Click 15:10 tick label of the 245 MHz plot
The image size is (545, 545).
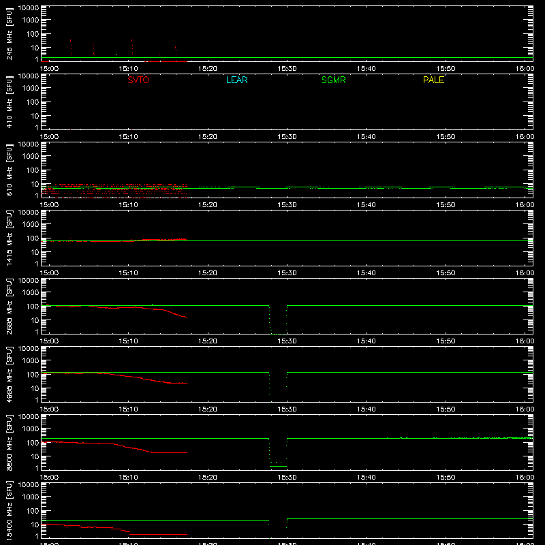(x=128, y=69)
